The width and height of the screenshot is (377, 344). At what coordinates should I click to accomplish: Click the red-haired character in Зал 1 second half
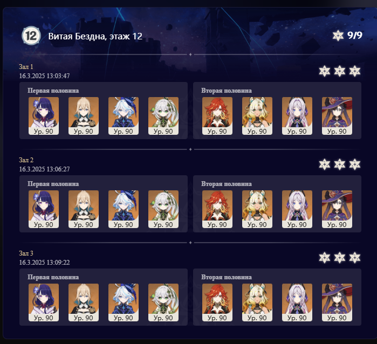217,116
